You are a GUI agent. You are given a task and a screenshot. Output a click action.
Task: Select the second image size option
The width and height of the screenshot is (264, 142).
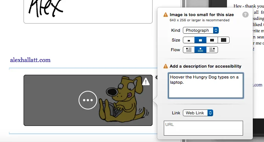point(200,40)
